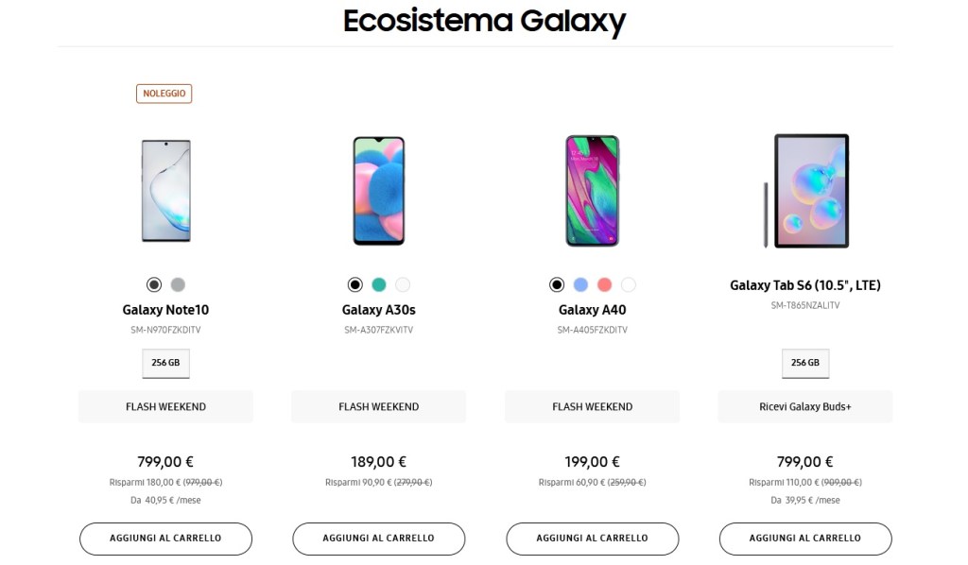
Task: Select black color for Galaxy Note10
Action: coord(154,284)
